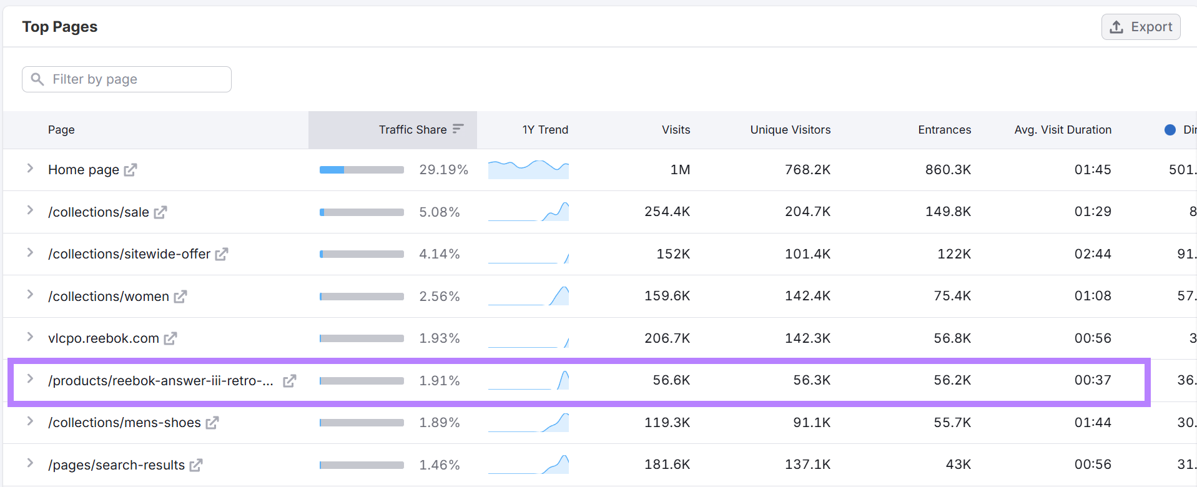This screenshot has height=487, width=1197.
Task: Open /collections/sale in new tab icon
Action: pos(160,212)
